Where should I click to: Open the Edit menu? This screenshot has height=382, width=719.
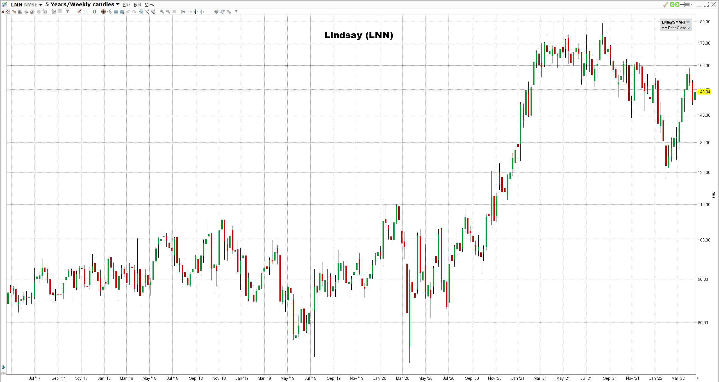pyautogui.click(x=137, y=5)
